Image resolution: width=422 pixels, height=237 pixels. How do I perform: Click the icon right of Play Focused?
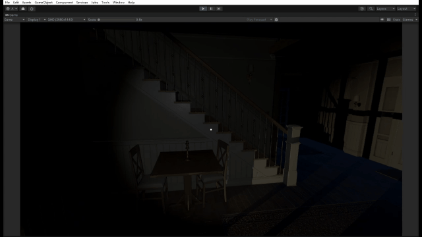276,20
